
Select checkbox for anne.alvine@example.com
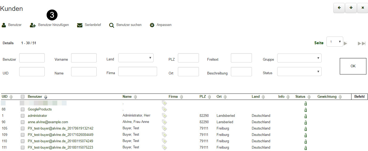coord(23,122)
